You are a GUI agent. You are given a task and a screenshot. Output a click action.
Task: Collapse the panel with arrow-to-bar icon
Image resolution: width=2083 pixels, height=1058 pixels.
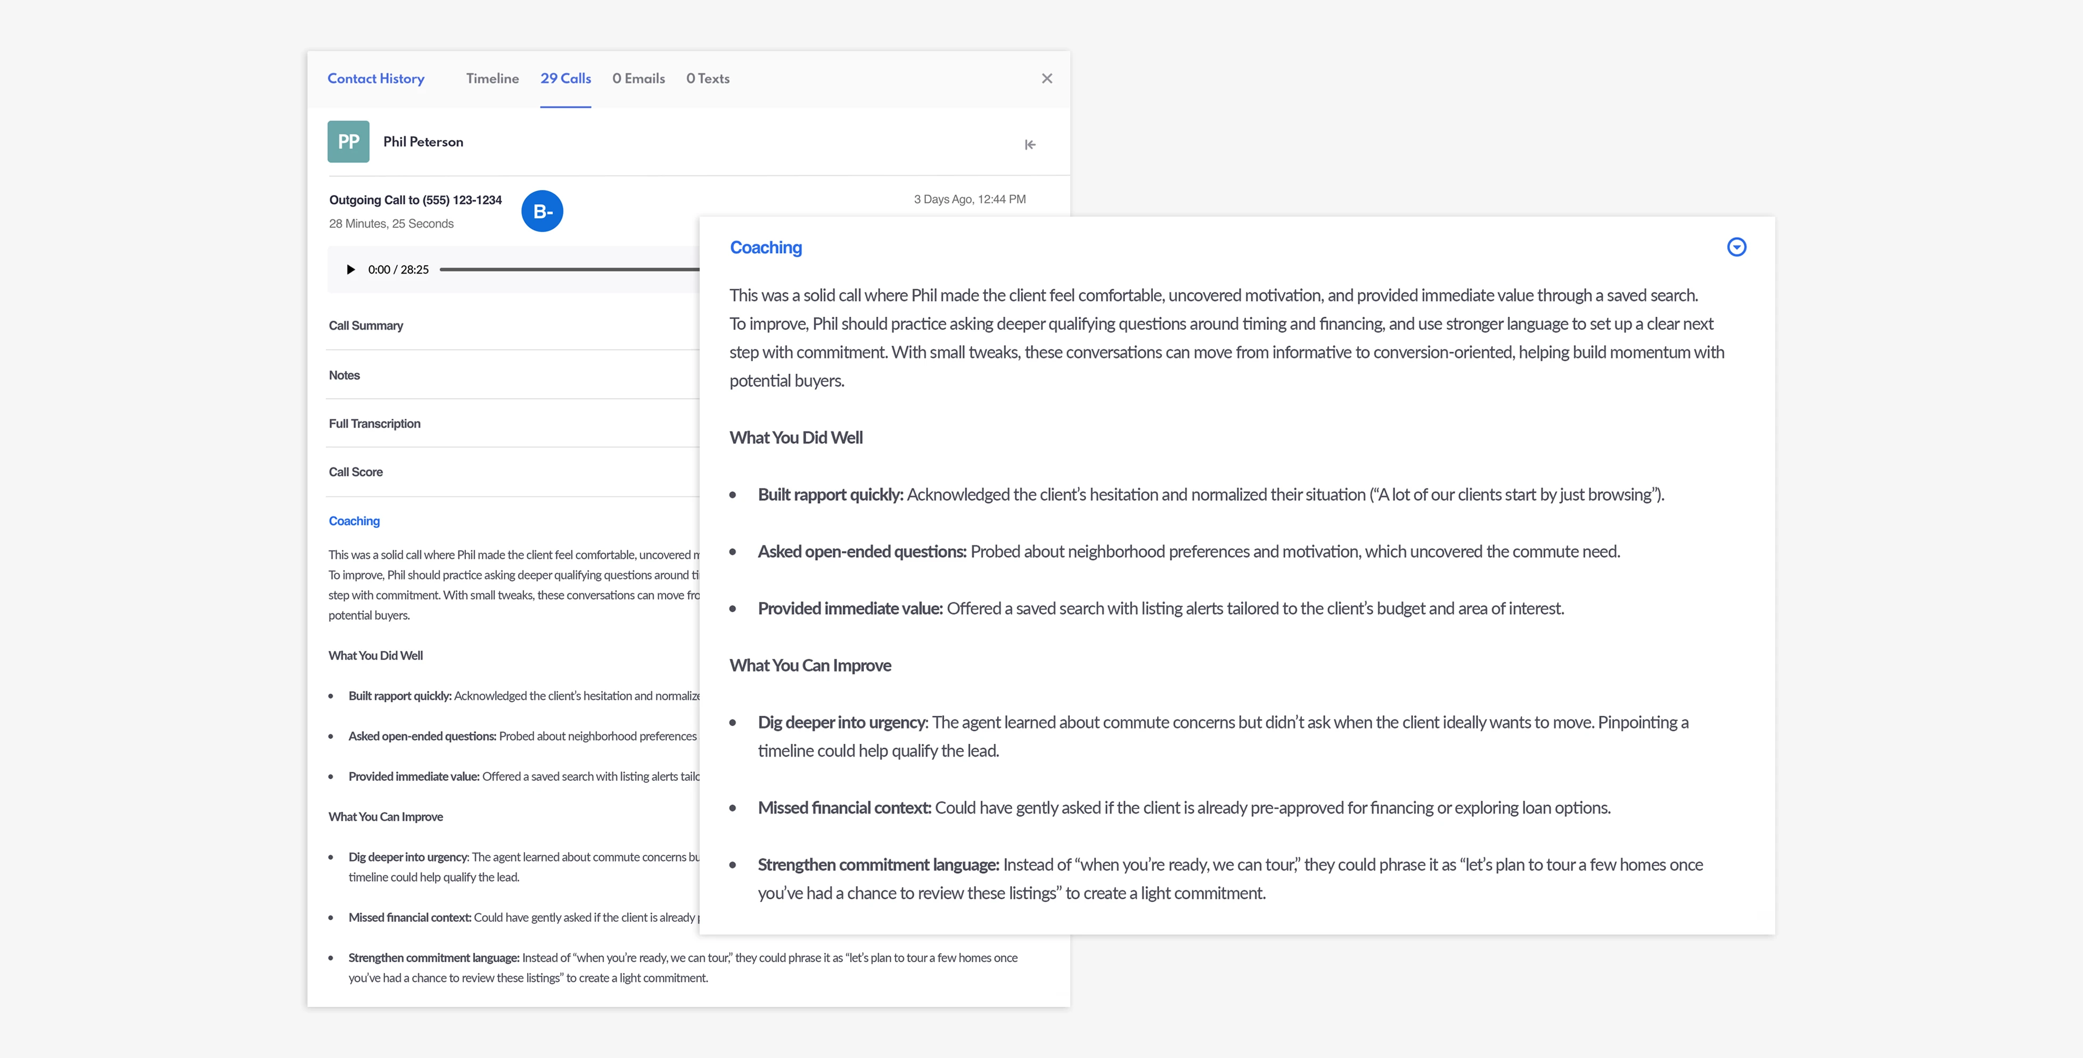[x=1029, y=145]
